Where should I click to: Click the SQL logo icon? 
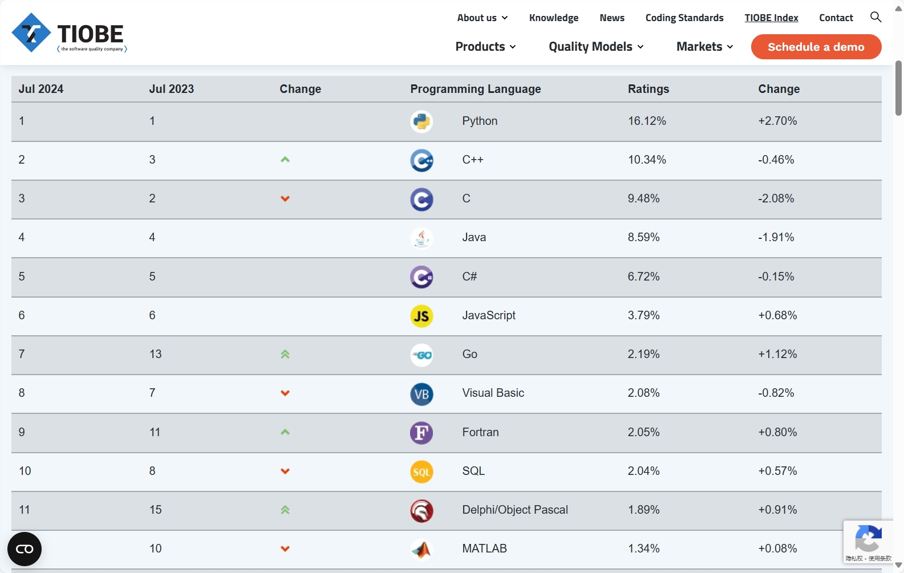coord(421,472)
